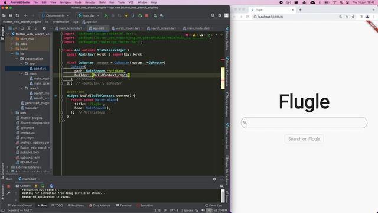
Task: Collapse the search folder in tree
Action: [21, 88]
